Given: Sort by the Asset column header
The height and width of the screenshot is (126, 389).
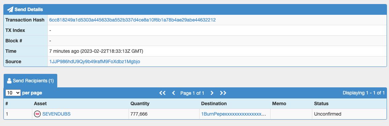Looking at the screenshot, I should click(x=40, y=103).
